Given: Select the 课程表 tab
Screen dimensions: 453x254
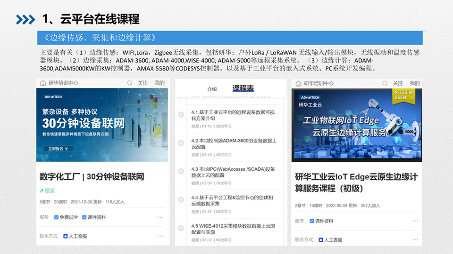Looking at the screenshot, I should (243, 88).
